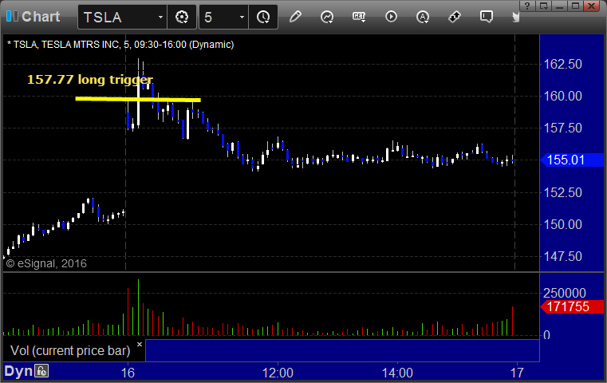Open the chat speech bubble icon
Image resolution: width=607 pixels, height=383 pixels.
click(x=487, y=17)
